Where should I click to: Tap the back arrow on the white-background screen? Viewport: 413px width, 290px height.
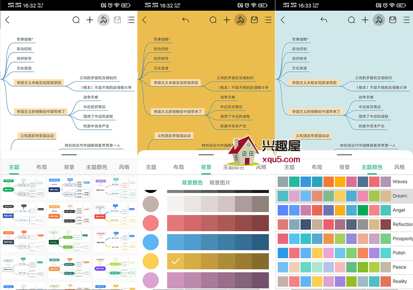coord(8,20)
